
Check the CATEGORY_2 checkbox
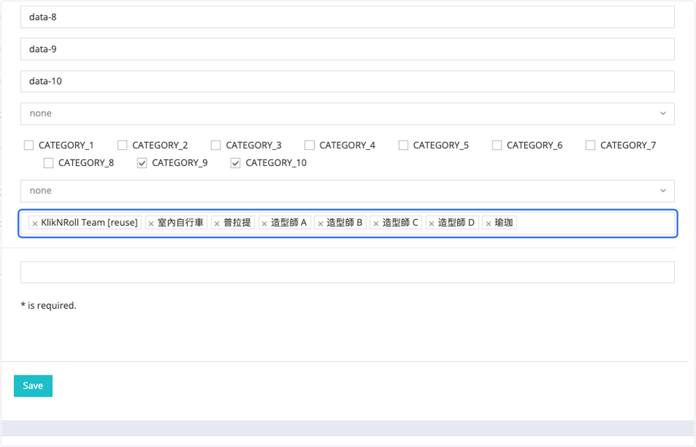coord(122,145)
